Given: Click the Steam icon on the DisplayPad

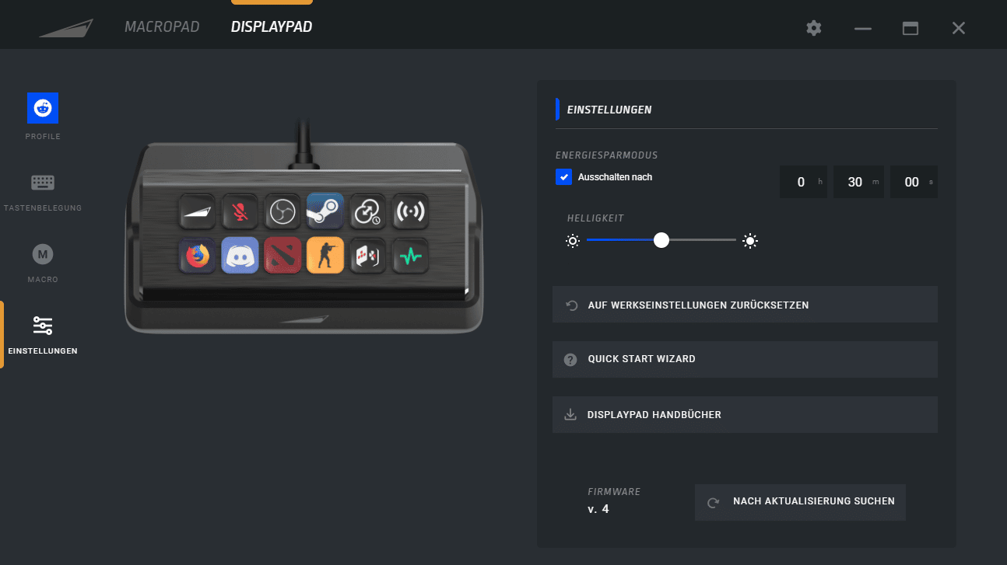Looking at the screenshot, I should [325, 211].
